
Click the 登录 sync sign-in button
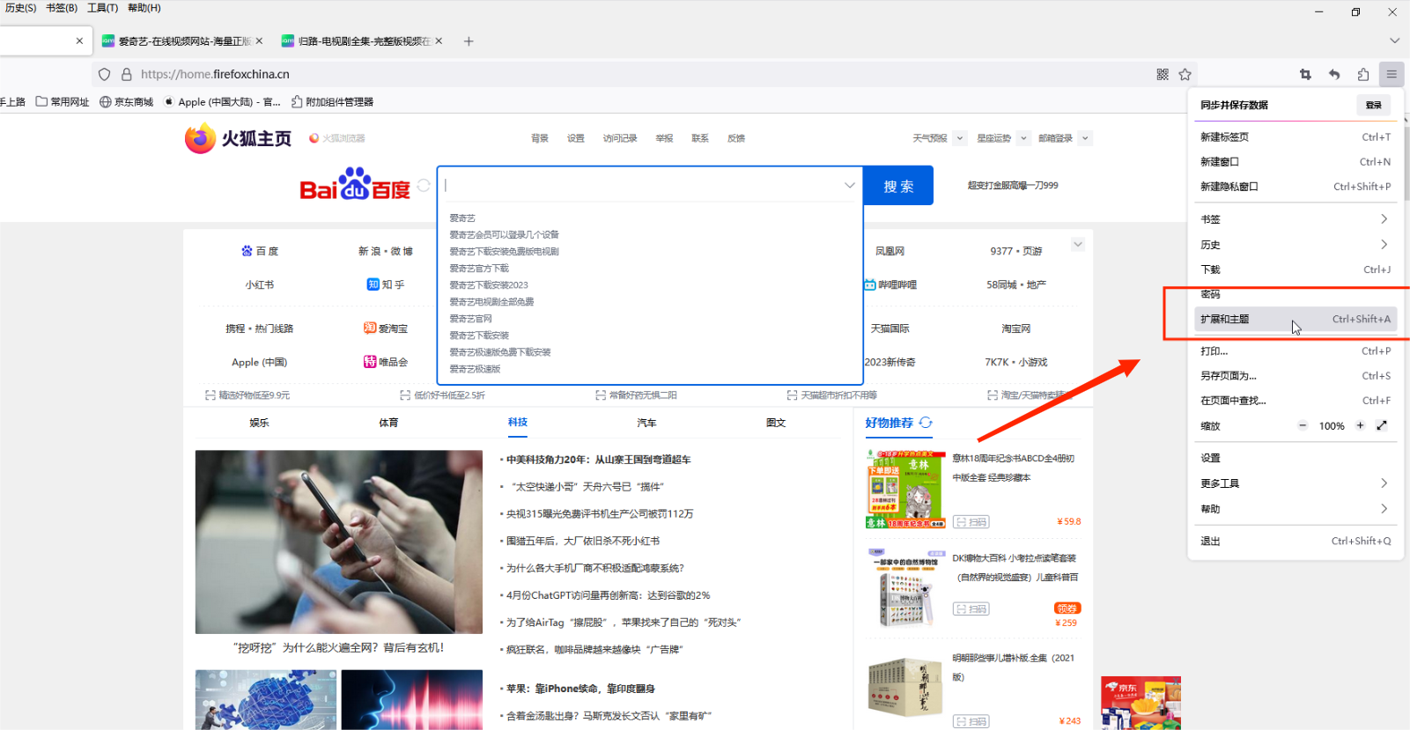(x=1373, y=105)
